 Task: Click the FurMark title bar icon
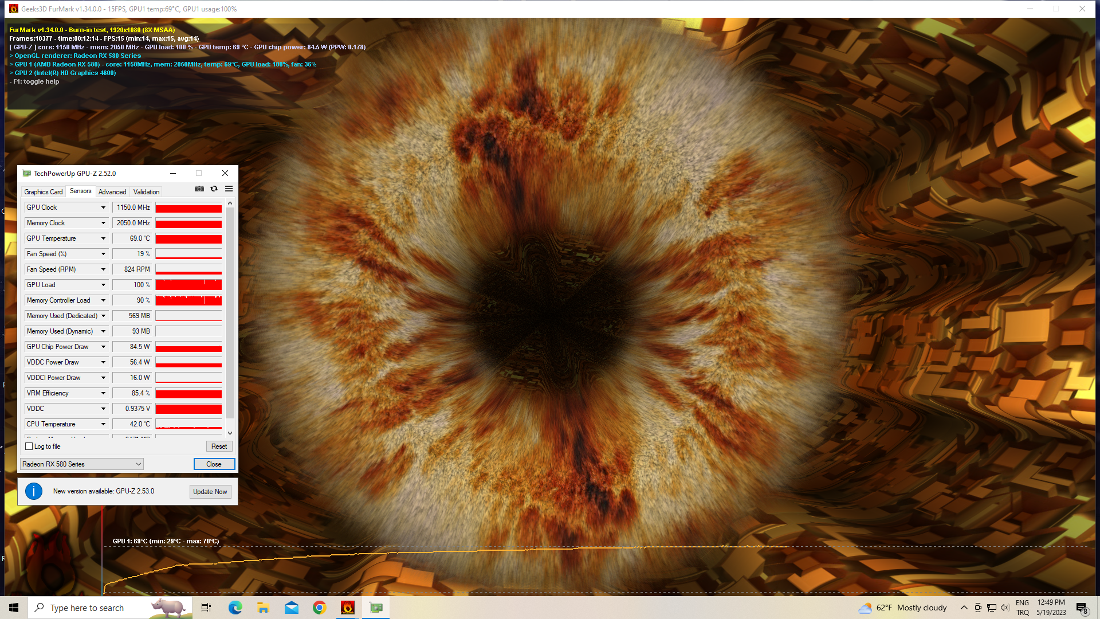click(14, 9)
